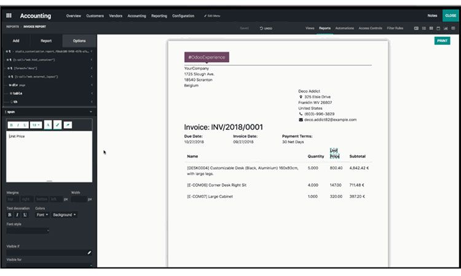Toggle Text decoration italic button

click(x=17, y=215)
